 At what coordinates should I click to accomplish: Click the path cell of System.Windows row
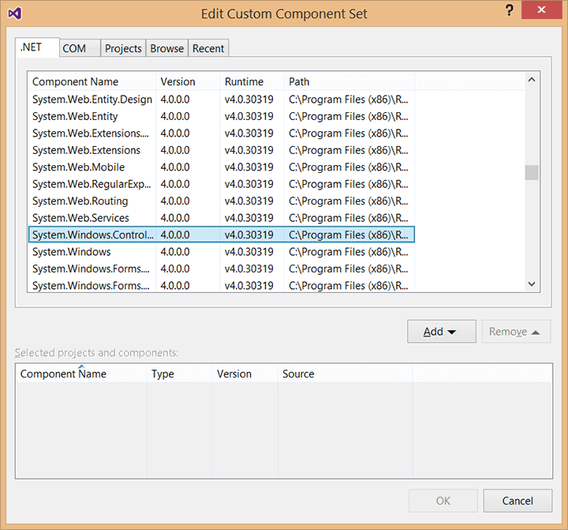pyautogui.click(x=349, y=252)
